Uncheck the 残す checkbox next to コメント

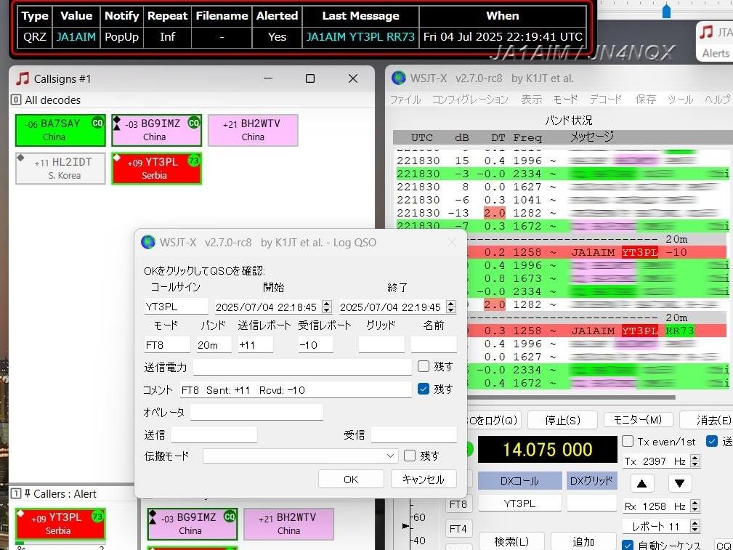click(x=424, y=389)
